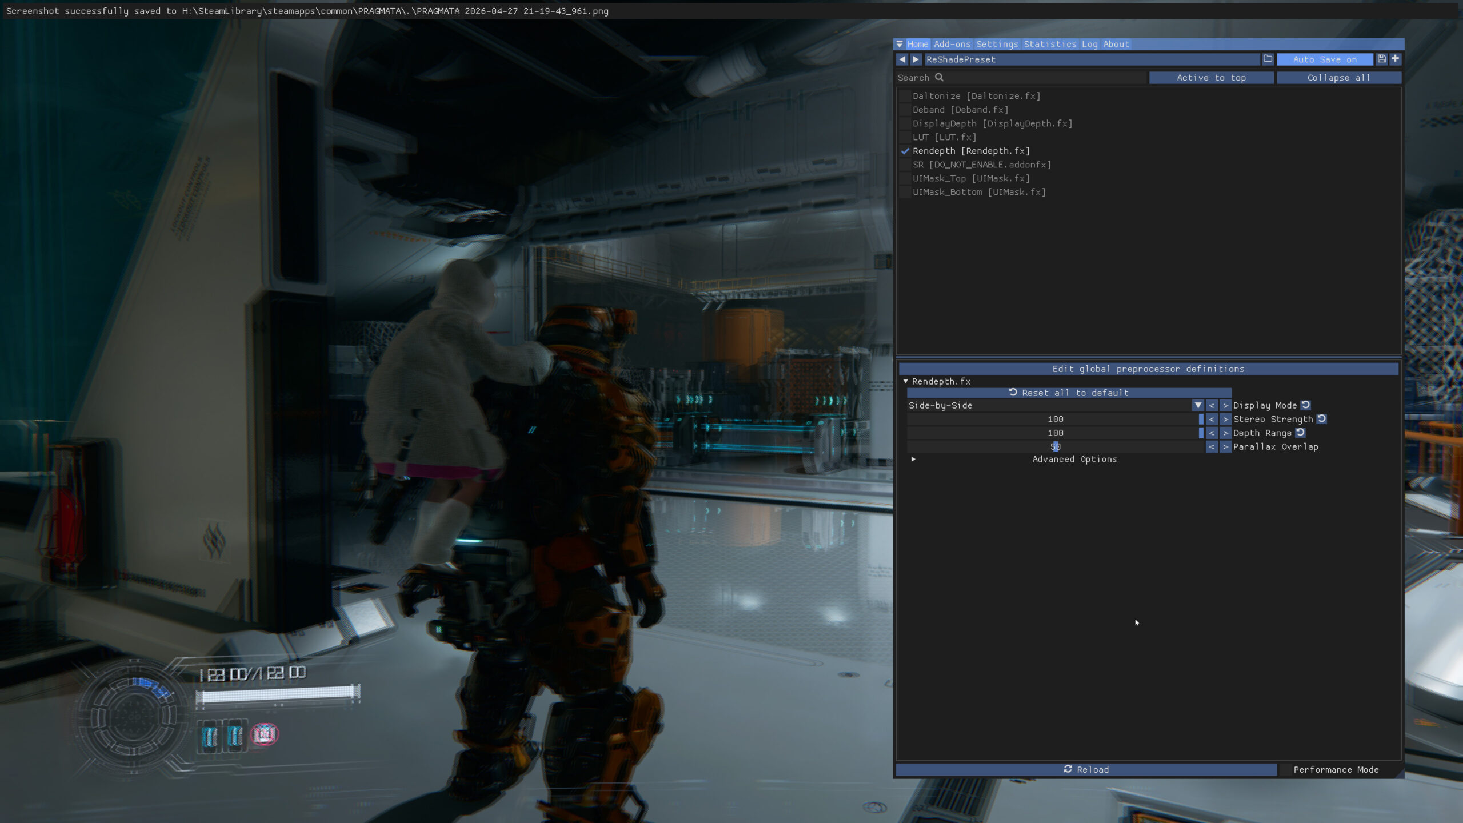The image size is (1463, 823).
Task: Save the current preset with floppy icon
Action: coord(1381,59)
